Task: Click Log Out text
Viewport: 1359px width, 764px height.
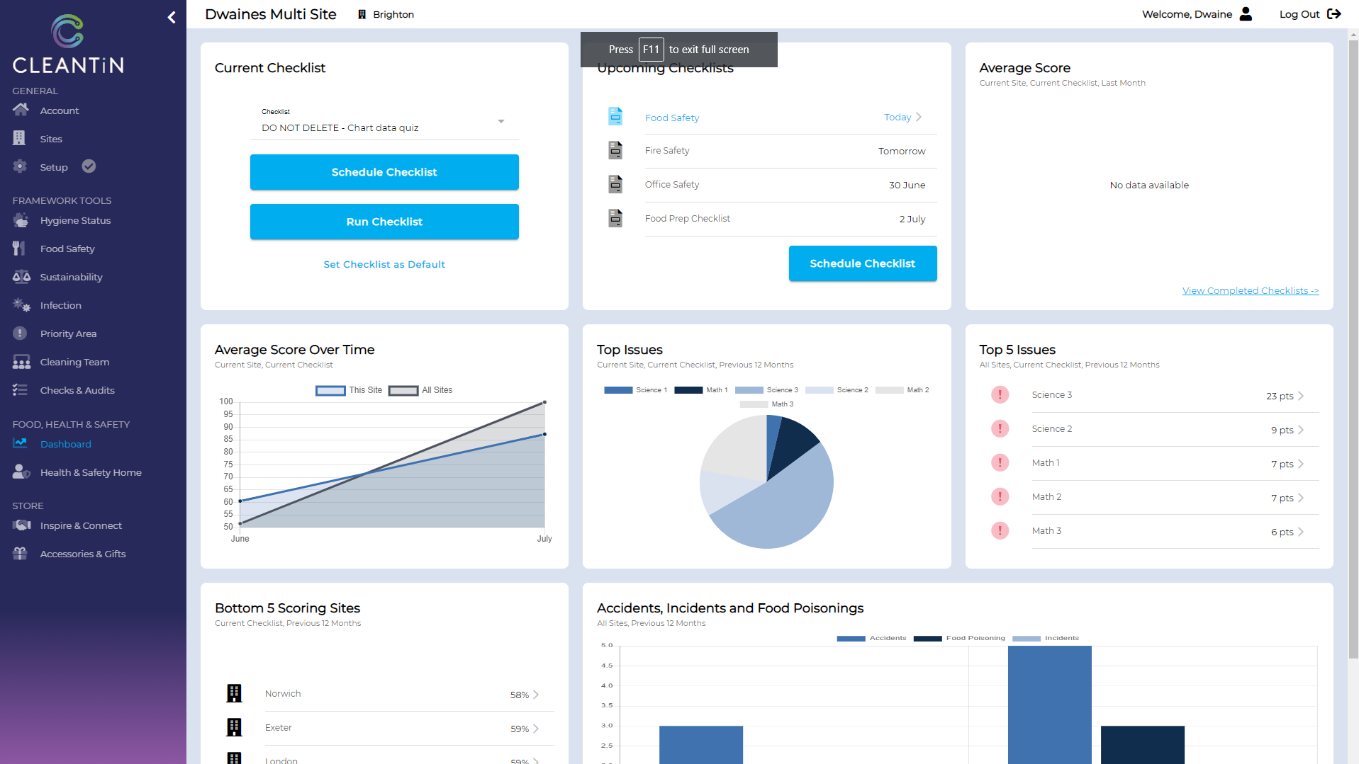Action: click(1299, 14)
